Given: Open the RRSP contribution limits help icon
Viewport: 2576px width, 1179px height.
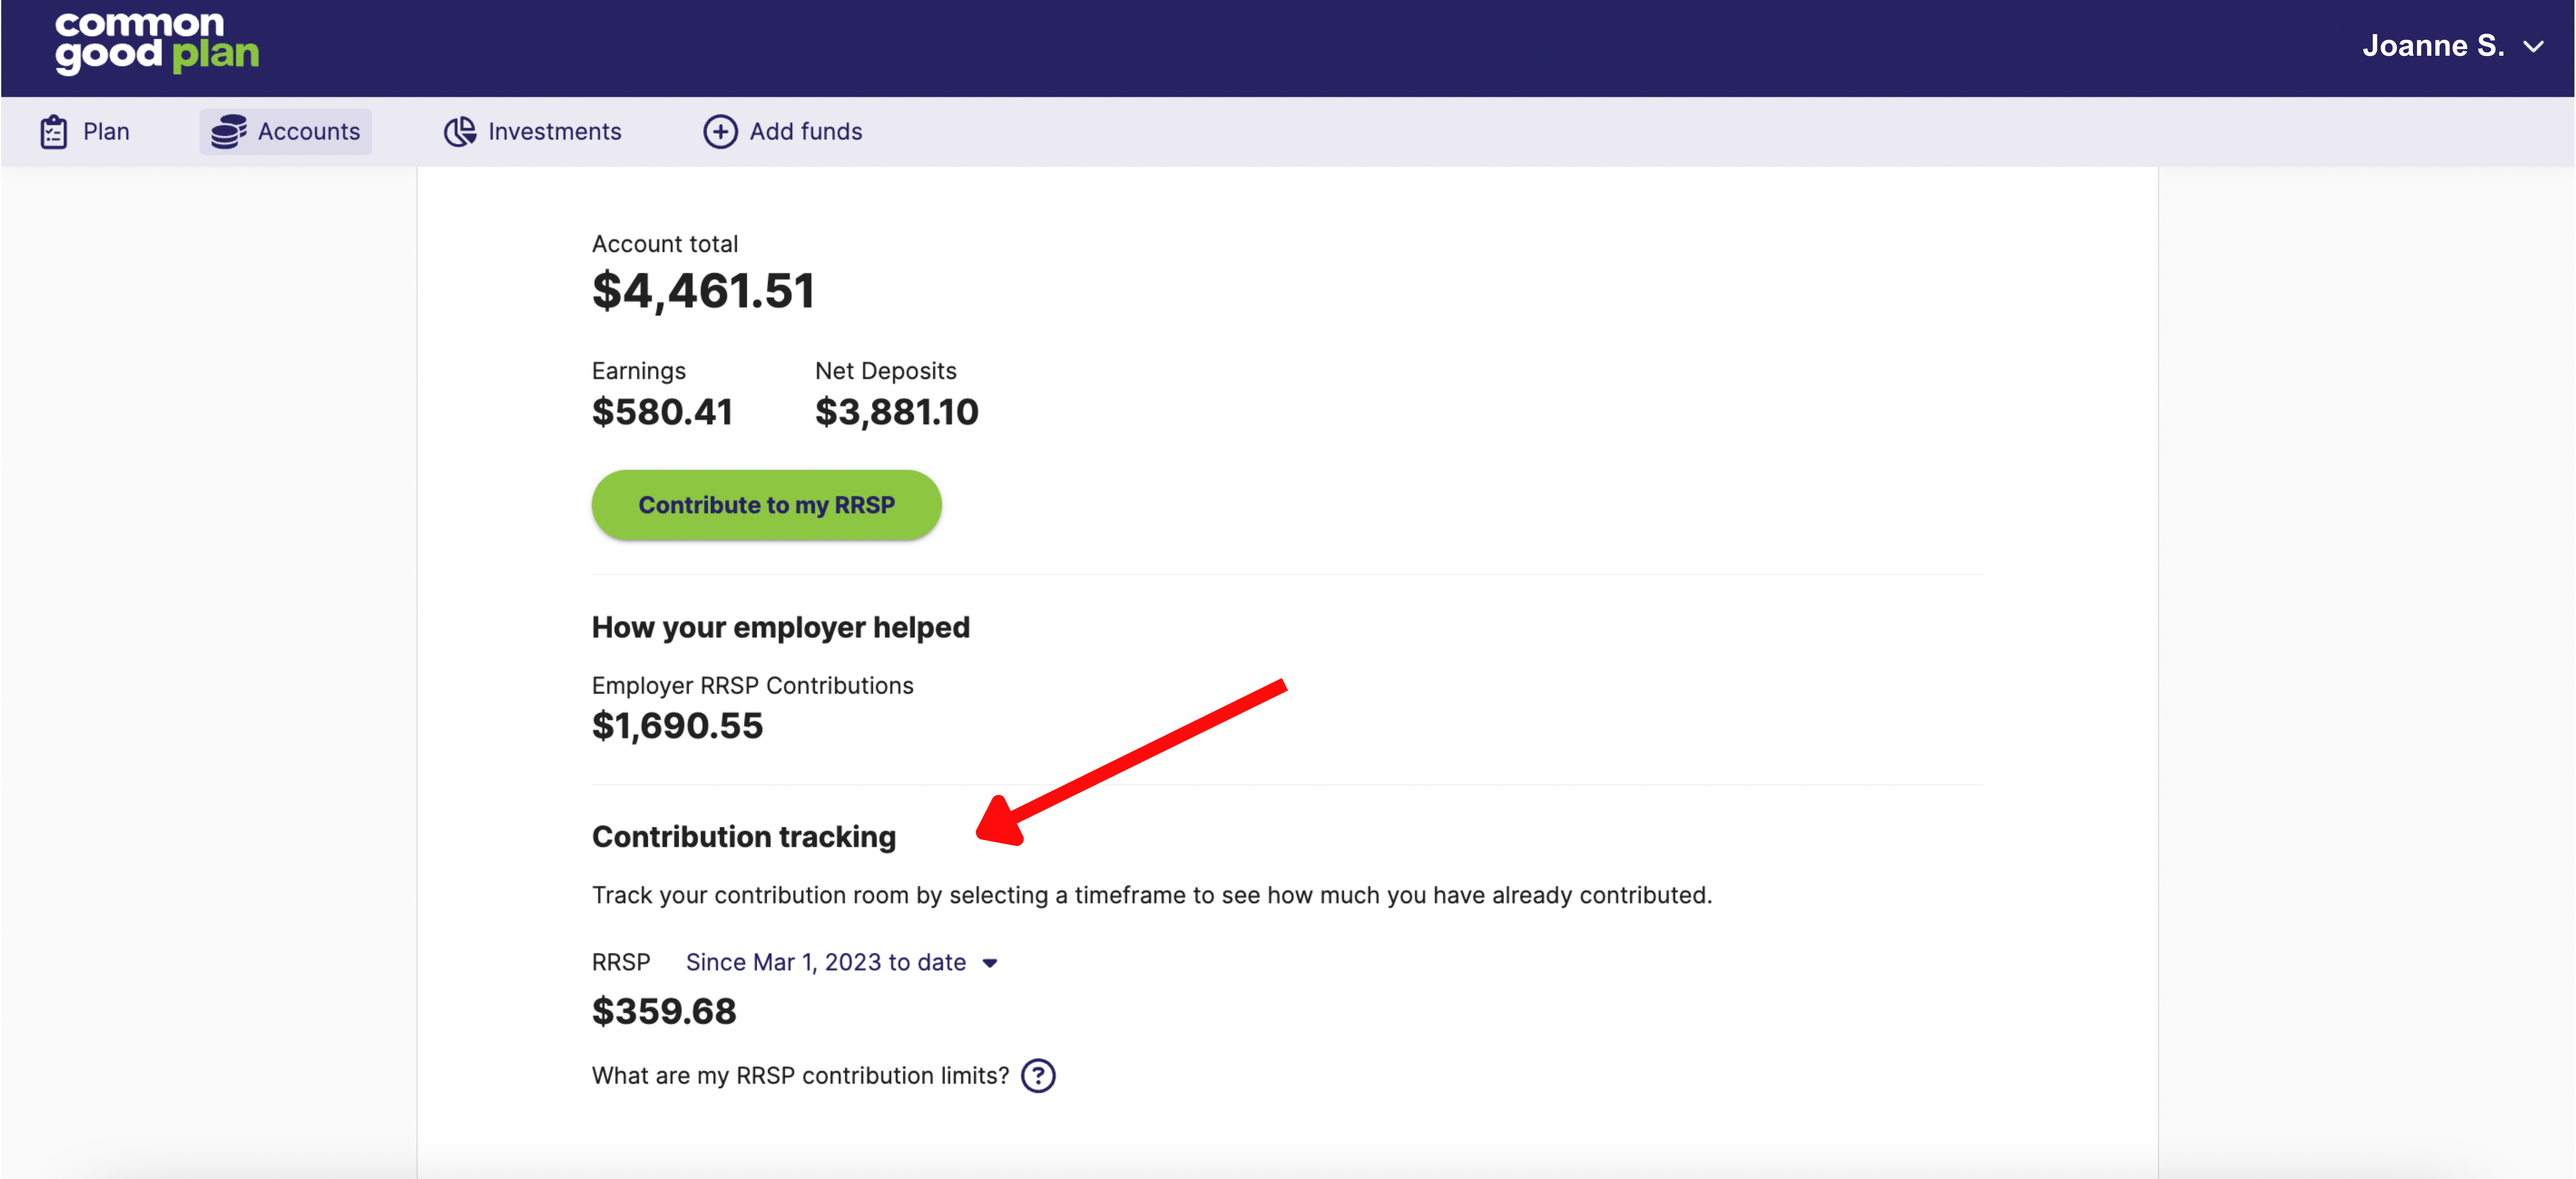Looking at the screenshot, I should [x=1038, y=1076].
